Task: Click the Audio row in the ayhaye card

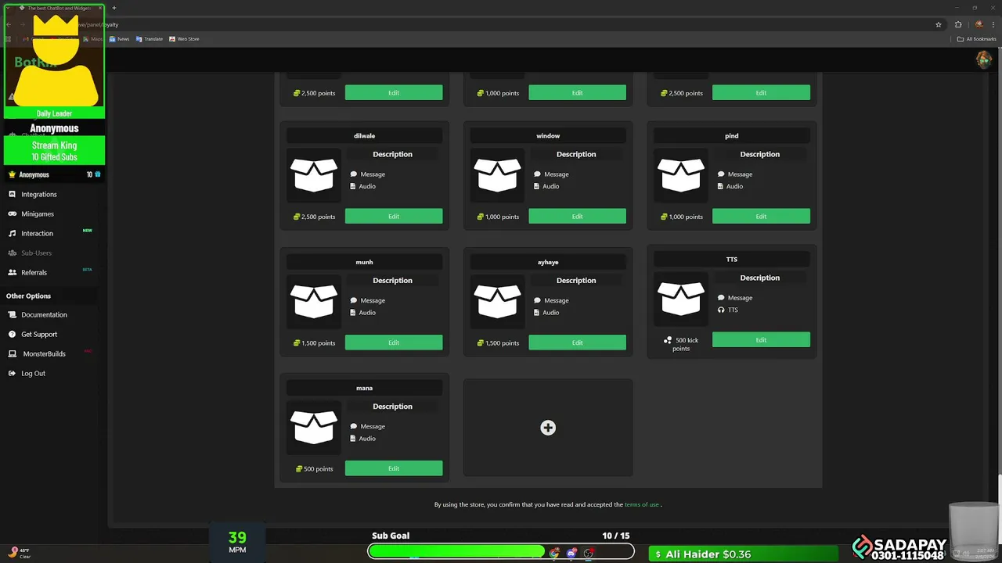Action: pos(546,312)
